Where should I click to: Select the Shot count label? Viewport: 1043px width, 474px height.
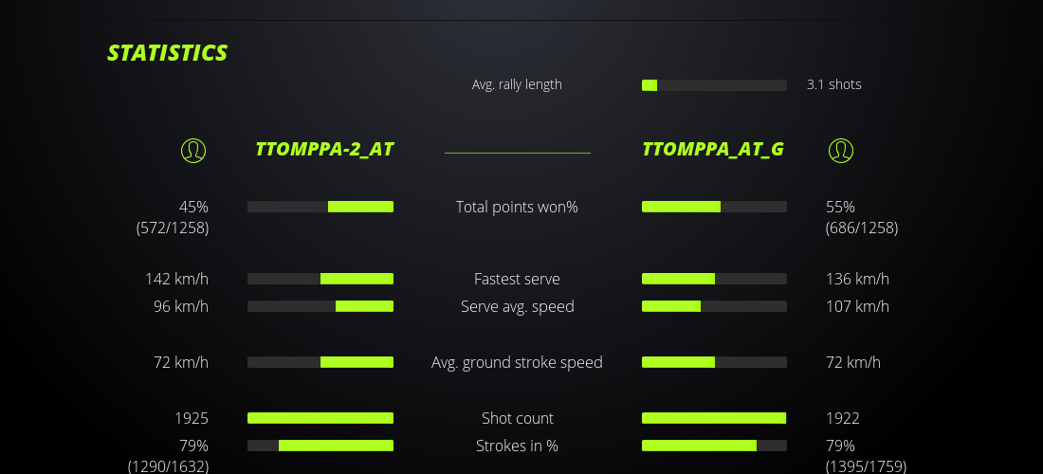point(517,418)
